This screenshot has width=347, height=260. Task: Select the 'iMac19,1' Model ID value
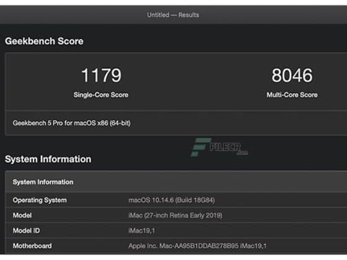click(142, 230)
